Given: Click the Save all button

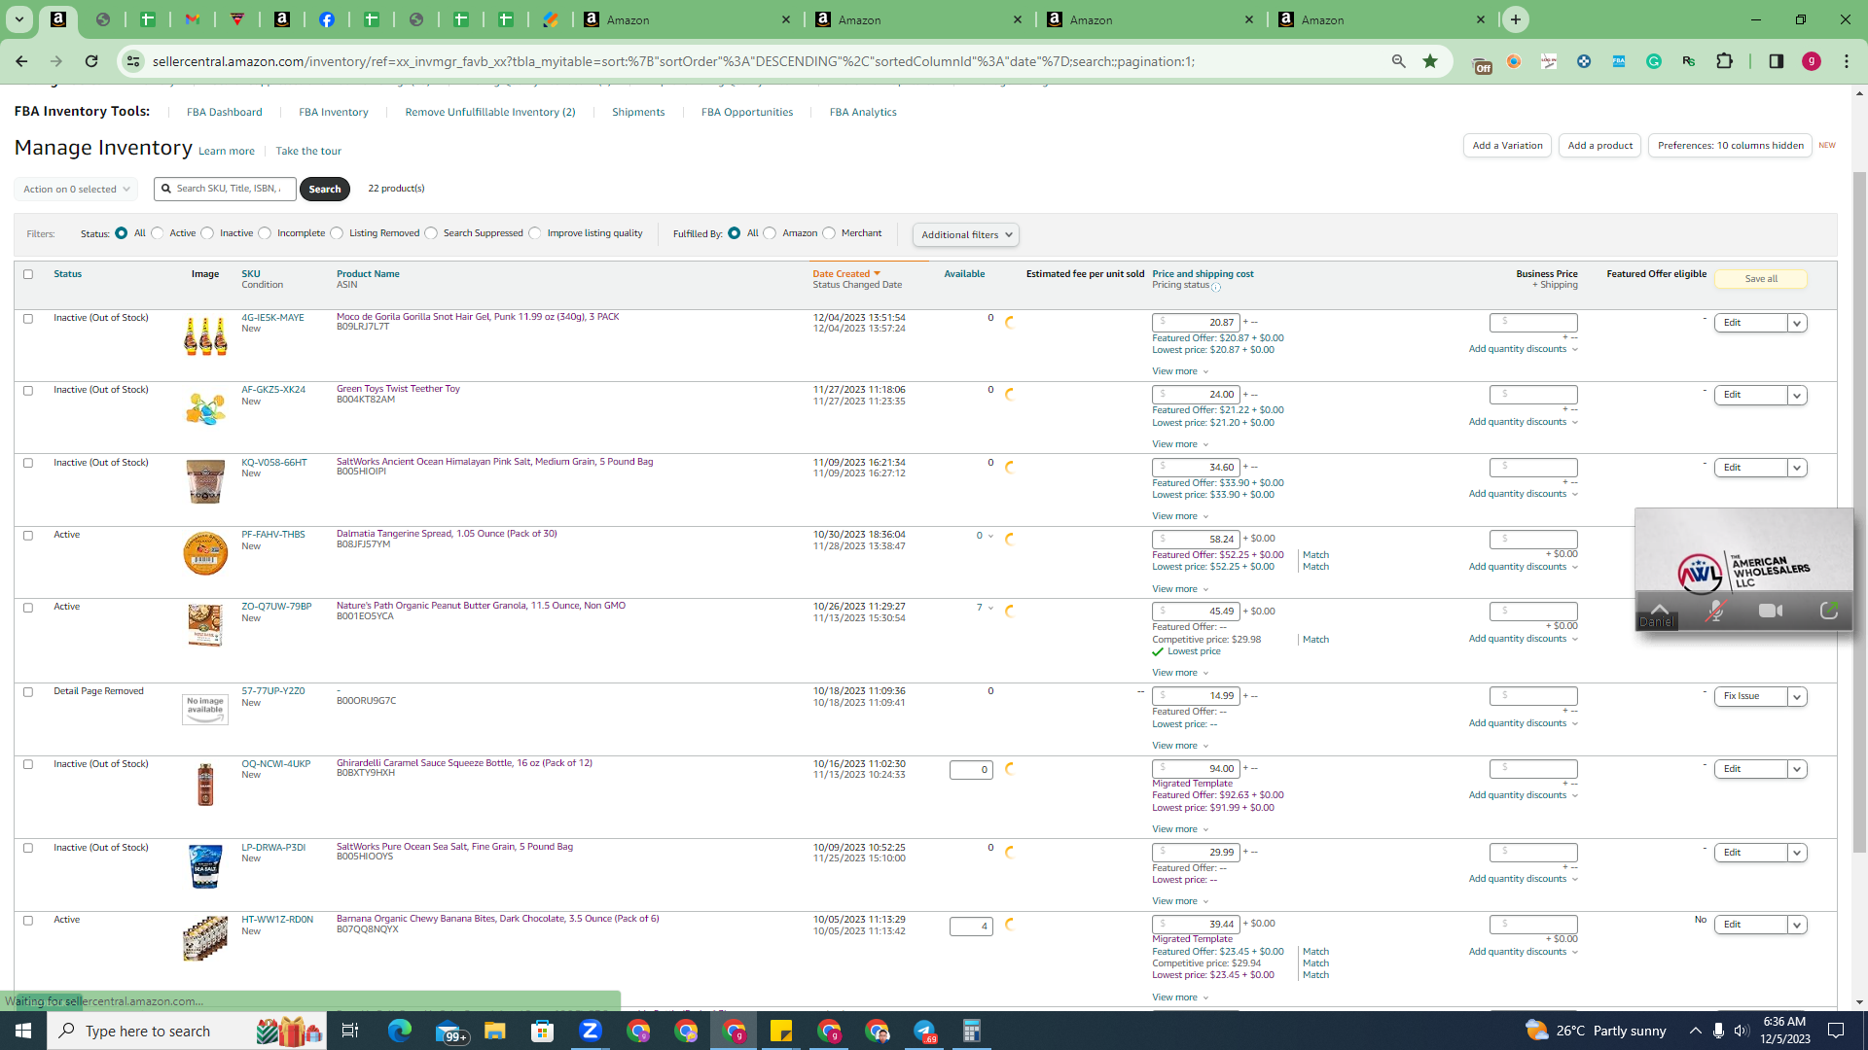Looking at the screenshot, I should pyautogui.click(x=1761, y=279).
